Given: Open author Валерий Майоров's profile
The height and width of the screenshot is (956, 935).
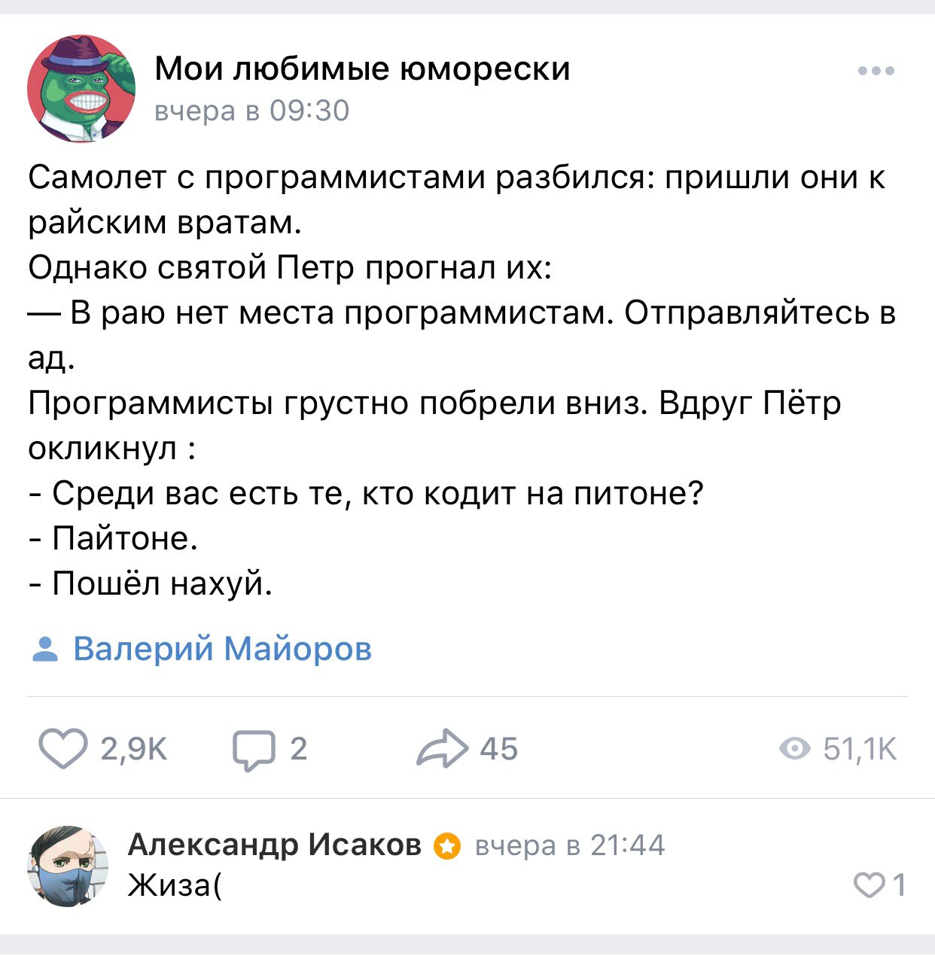Looking at the screenshot, I should click(223, 649).
